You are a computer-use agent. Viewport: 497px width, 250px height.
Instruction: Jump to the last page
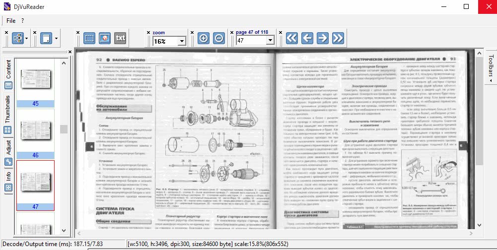[338, 38]
